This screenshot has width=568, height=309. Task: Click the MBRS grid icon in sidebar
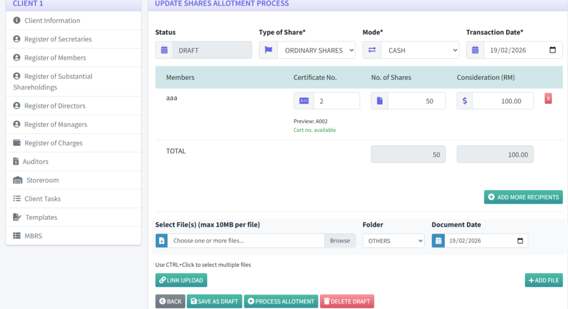tap(17, 236)
